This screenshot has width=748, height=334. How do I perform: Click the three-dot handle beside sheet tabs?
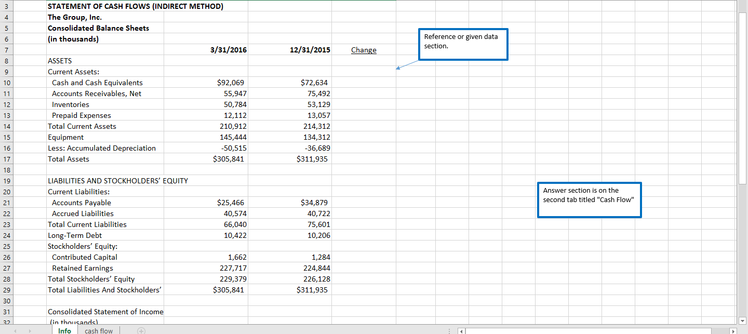click(x=449, y=331)
